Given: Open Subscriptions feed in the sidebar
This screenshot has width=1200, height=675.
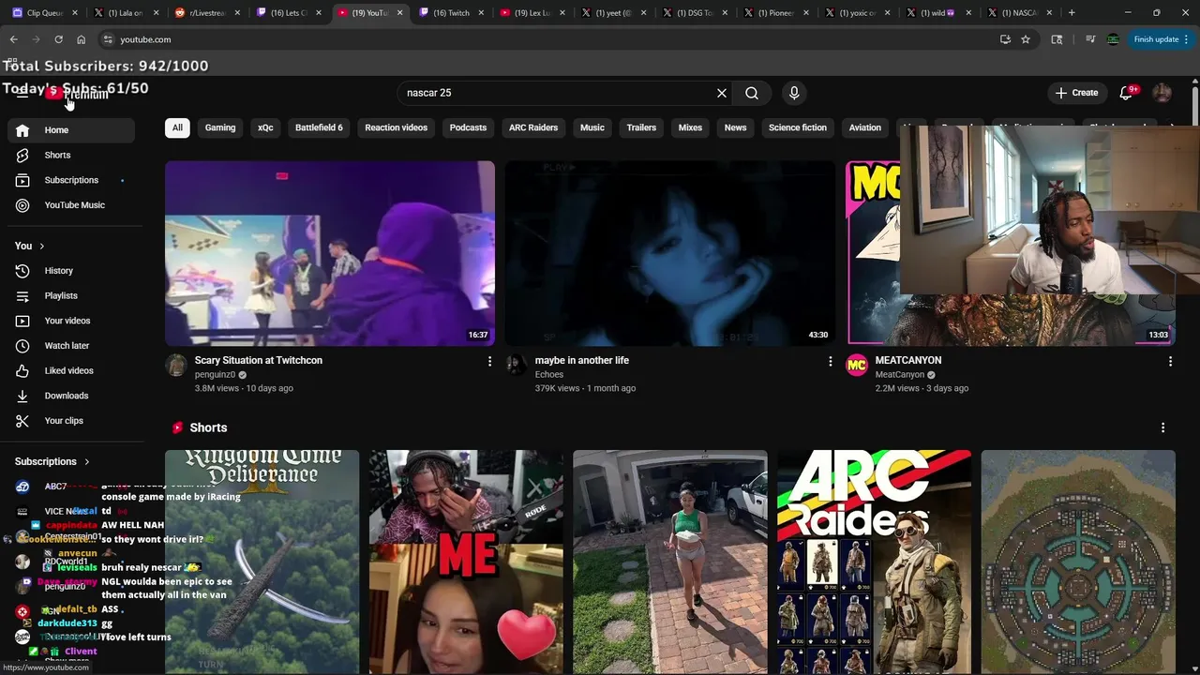Looking at the screenshot, I should (71, 180).
